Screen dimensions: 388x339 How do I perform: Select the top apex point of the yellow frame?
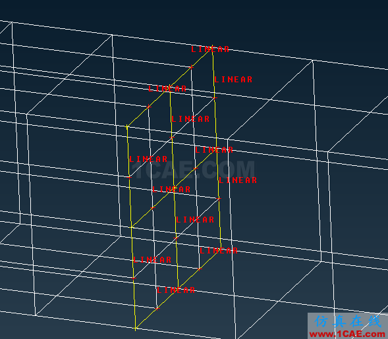pyautogui.click(x=212, y=46)
